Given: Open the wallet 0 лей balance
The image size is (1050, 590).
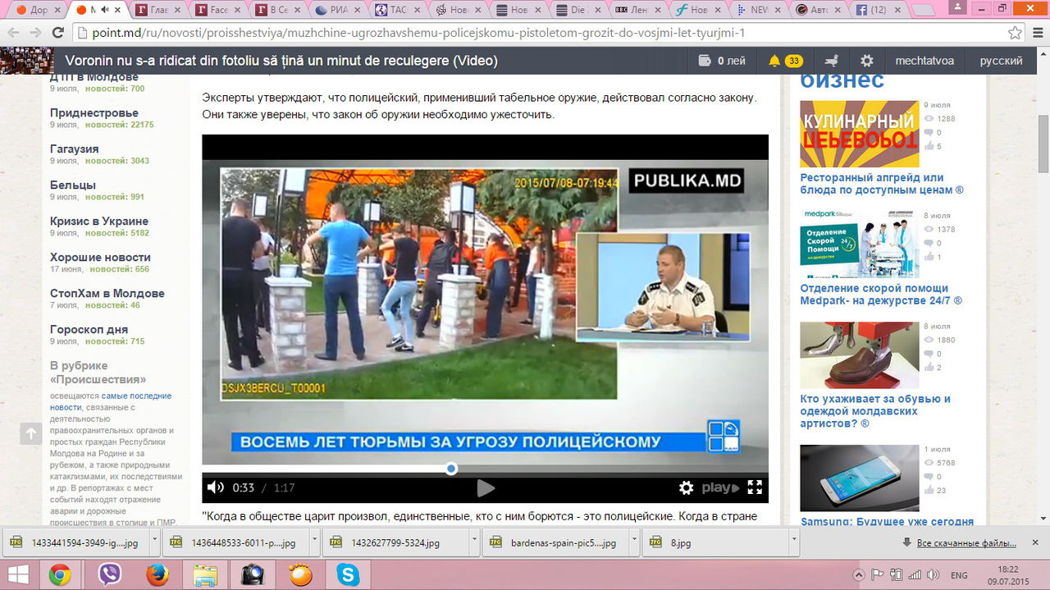Looking at the screenshot, I should coord(722,61).
